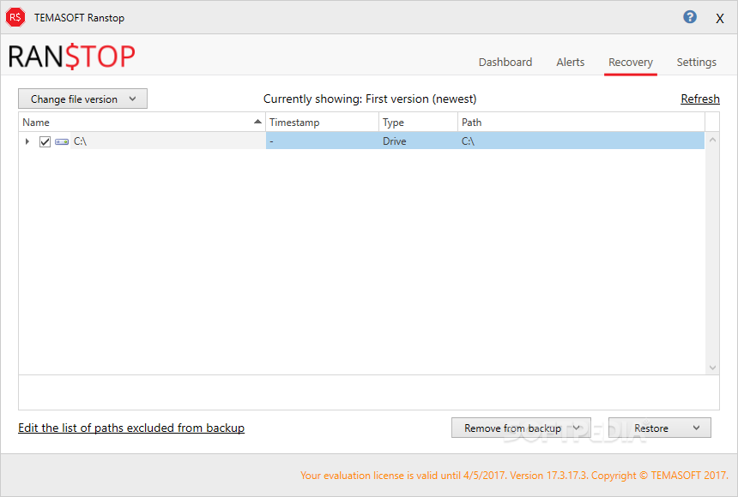Open the blue help question mark icon
The height and width of the screenshot is (497, 738).
point(690,17)
